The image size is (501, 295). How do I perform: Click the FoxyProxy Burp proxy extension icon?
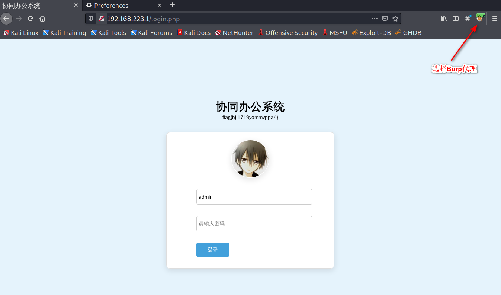(480, 19)
